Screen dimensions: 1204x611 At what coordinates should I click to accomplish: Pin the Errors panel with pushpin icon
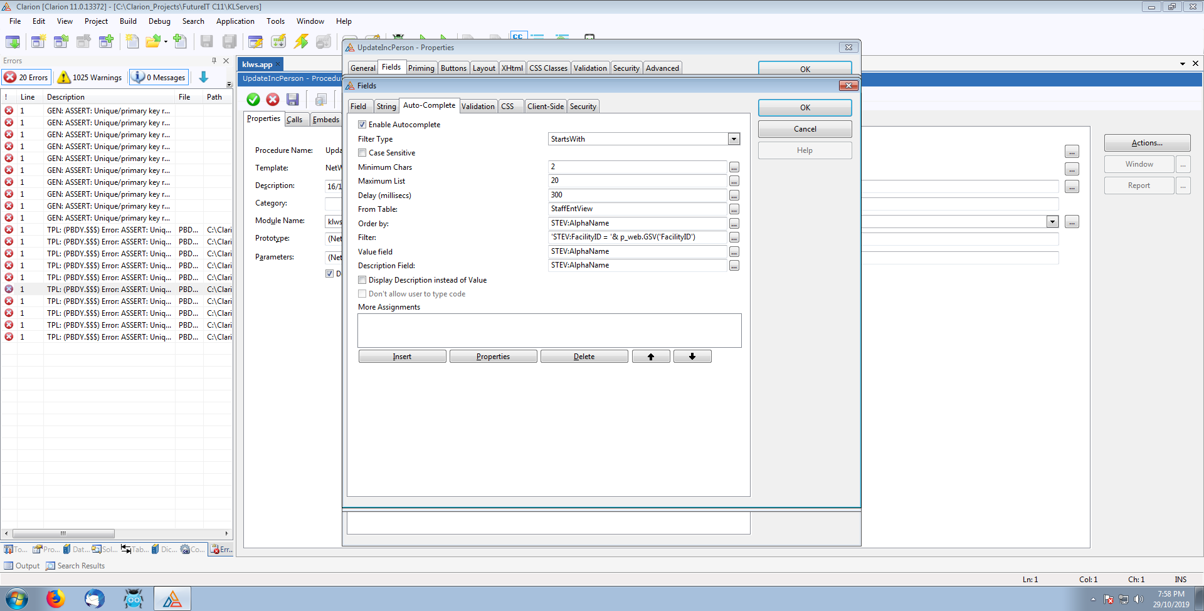[214, 61]
